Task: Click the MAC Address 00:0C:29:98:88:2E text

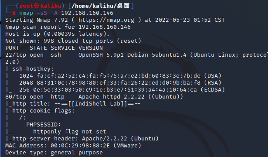Action: (73, 146)
